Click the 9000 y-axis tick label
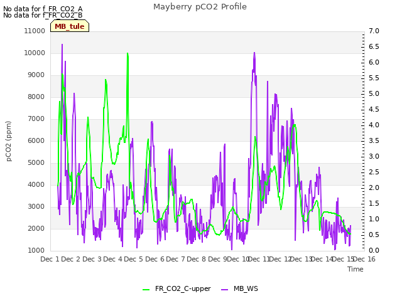 [x=36, y=75]
